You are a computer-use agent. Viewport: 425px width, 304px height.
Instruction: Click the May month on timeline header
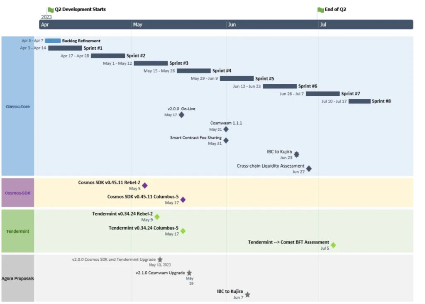pos(138,25)
